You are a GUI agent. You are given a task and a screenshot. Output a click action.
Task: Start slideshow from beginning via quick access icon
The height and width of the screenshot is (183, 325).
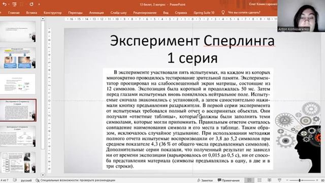[x=14, y=4]
